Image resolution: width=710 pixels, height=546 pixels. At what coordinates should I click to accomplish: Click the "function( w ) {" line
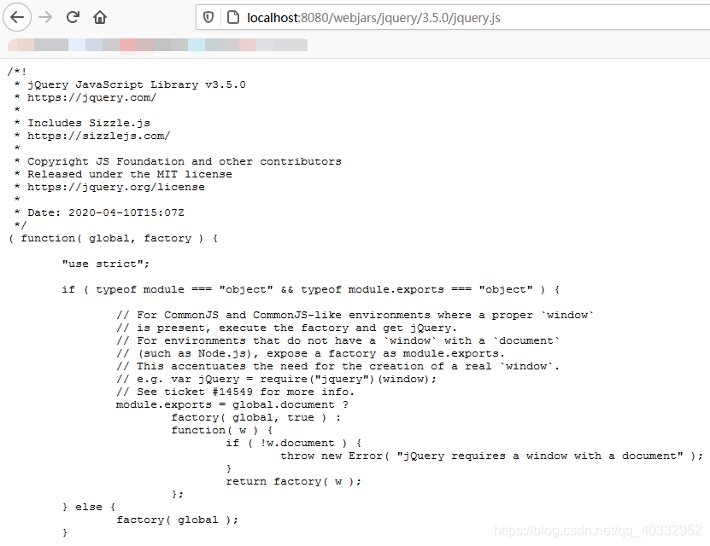(222, 430)
